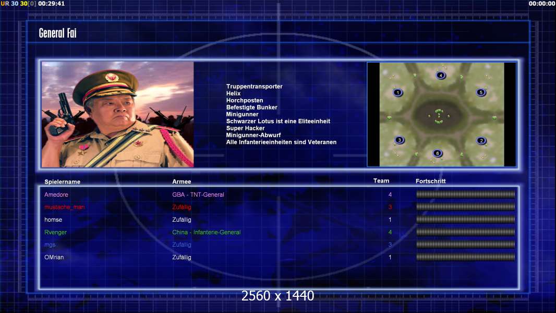This screenshot has height=313, width=556.
Task: Click the Spielername column header
Action: click(63, 182)
